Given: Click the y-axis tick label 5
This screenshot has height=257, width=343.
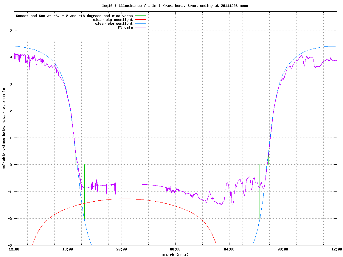Looking at the screenshot, I should pos(10,30).
